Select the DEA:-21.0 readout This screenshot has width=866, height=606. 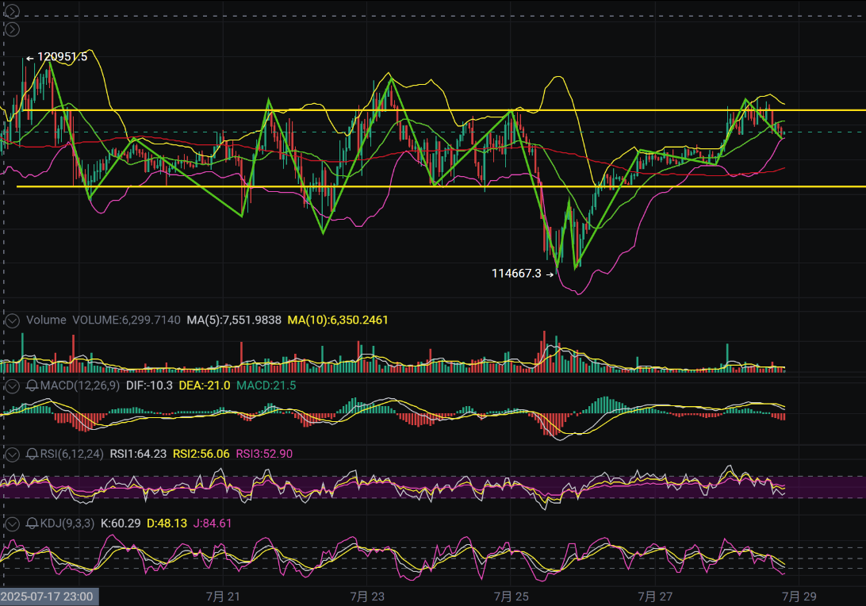[205, 385]
